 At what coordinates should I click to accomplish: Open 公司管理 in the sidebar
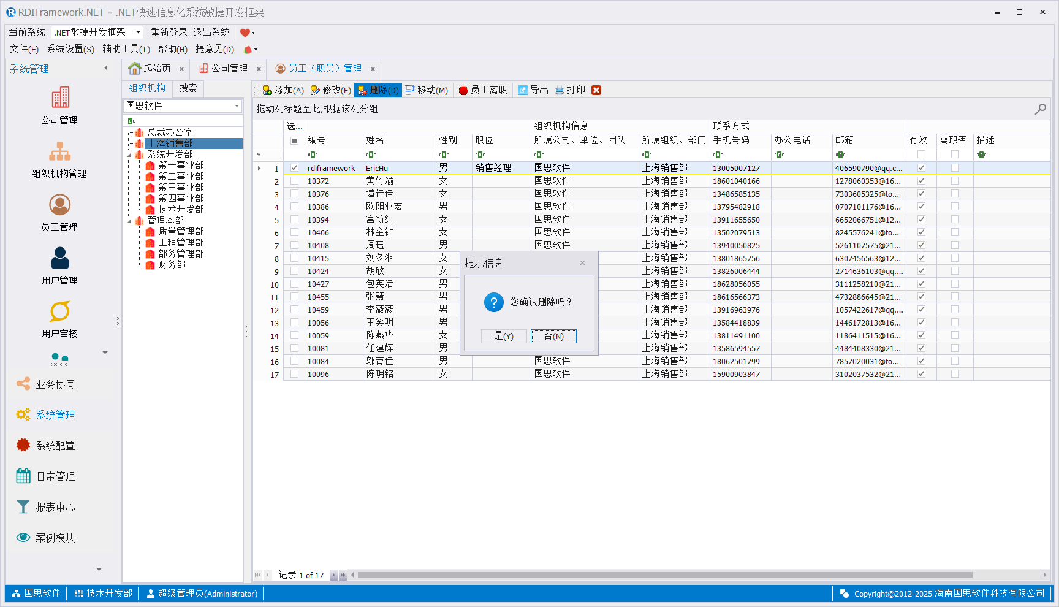click(59, 105)
